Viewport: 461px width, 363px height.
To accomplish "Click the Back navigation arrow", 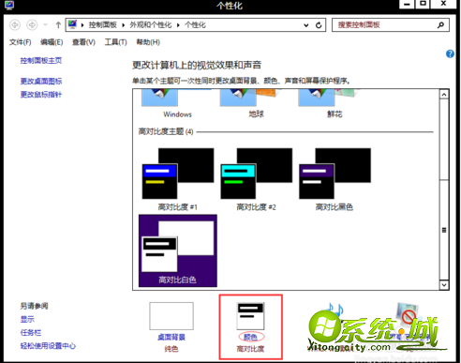I will (15, 24).
